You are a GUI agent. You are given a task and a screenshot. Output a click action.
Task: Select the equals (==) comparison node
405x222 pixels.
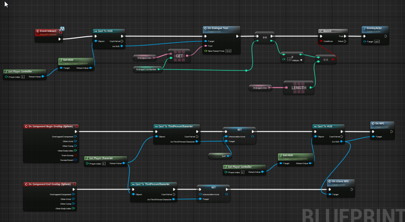pyautogui.click(x=326, y=59)
